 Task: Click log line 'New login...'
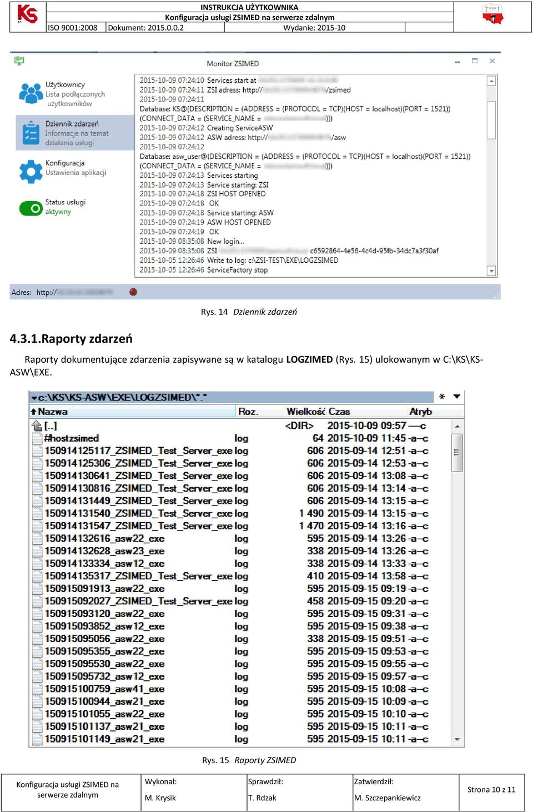[225, 242]
